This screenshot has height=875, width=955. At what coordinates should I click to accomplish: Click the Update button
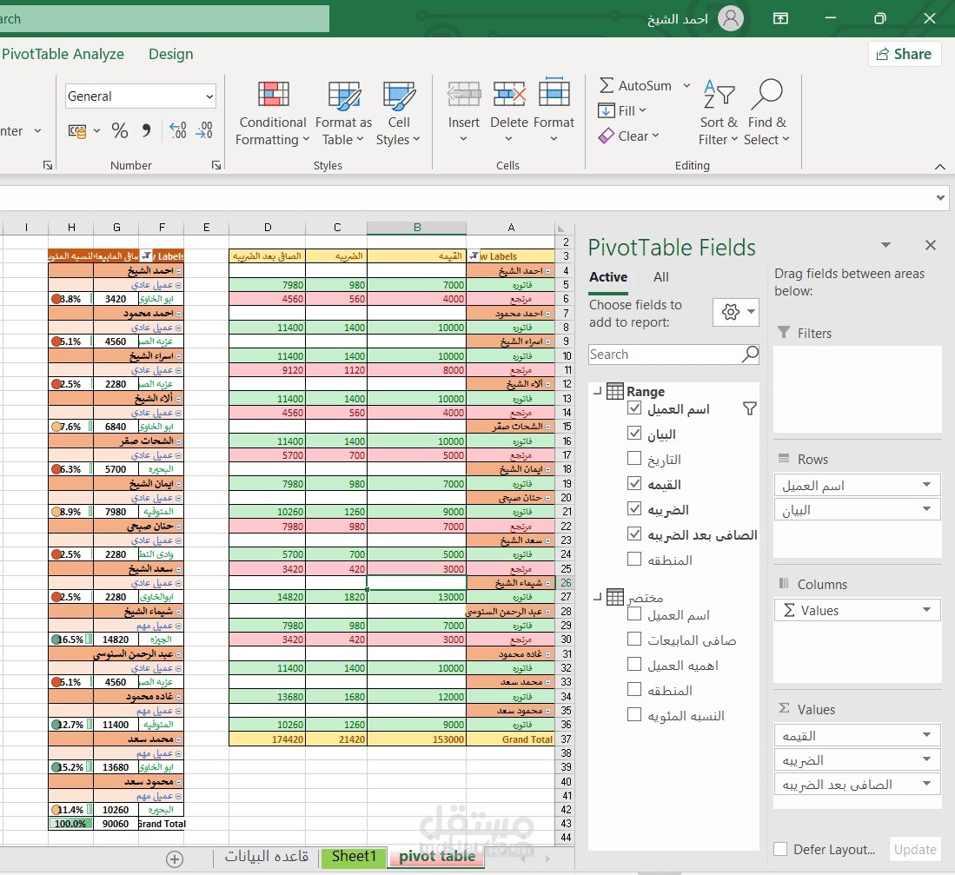915,849
